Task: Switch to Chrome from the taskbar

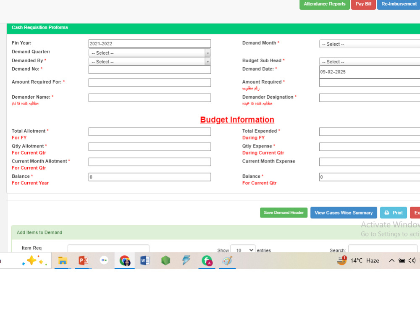Action: click(x=125, y=260)
